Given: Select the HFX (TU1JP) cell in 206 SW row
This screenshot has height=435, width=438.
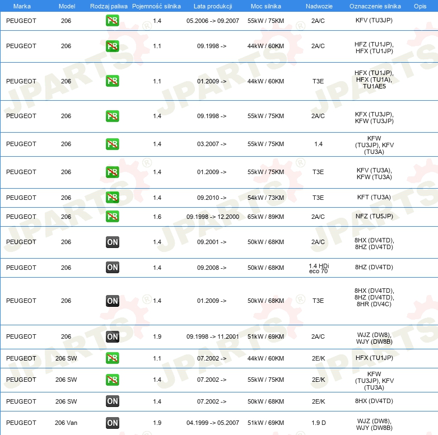Looking at the screenshot, I should point(374,358).
